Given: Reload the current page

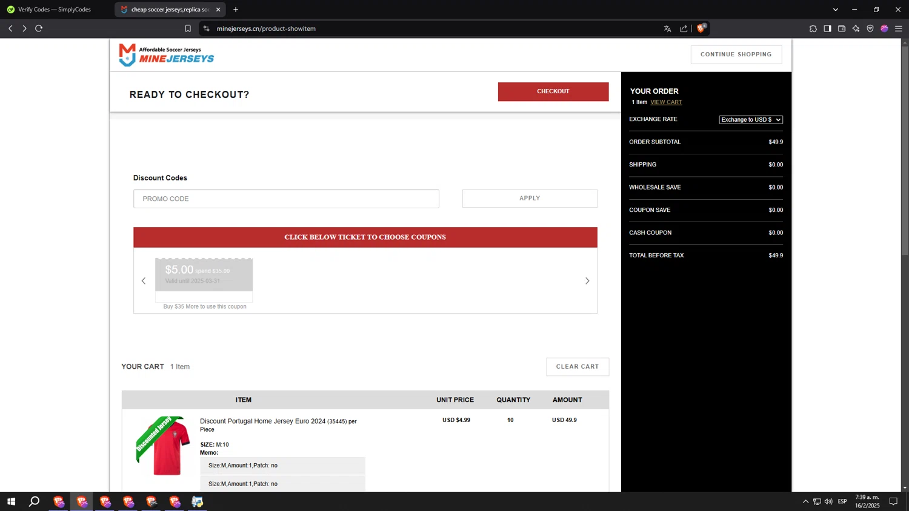Looking at the screenshot, I should pos(39,28).
